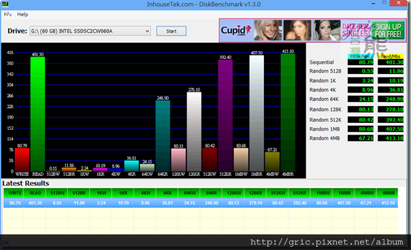Click the 512BW column header
The width and height of the screenshot is (411, 250).
(57, 193)
